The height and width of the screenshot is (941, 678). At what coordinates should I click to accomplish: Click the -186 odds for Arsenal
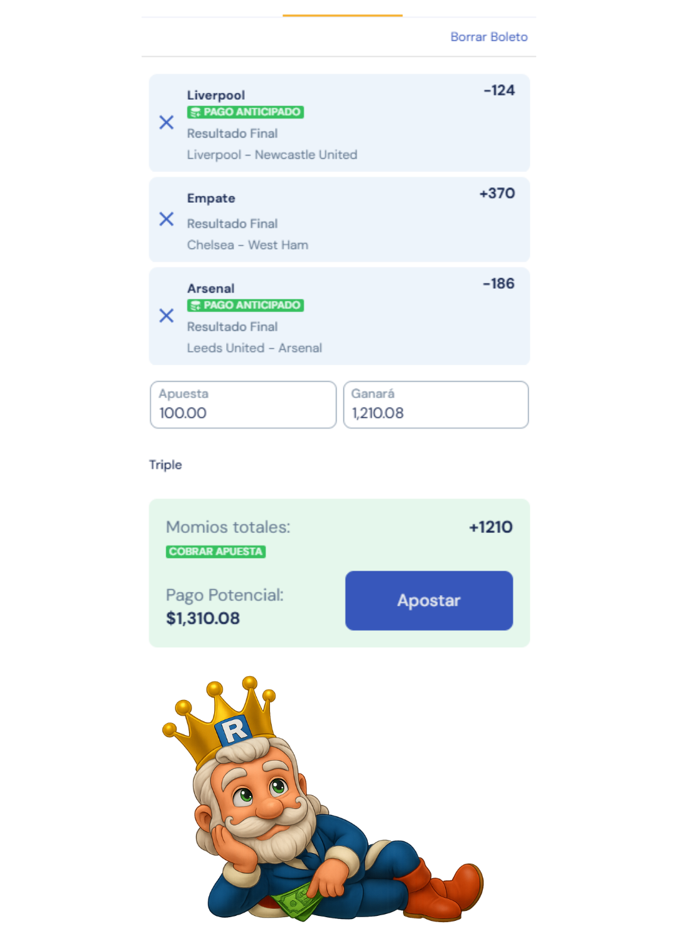coord(498,284)
